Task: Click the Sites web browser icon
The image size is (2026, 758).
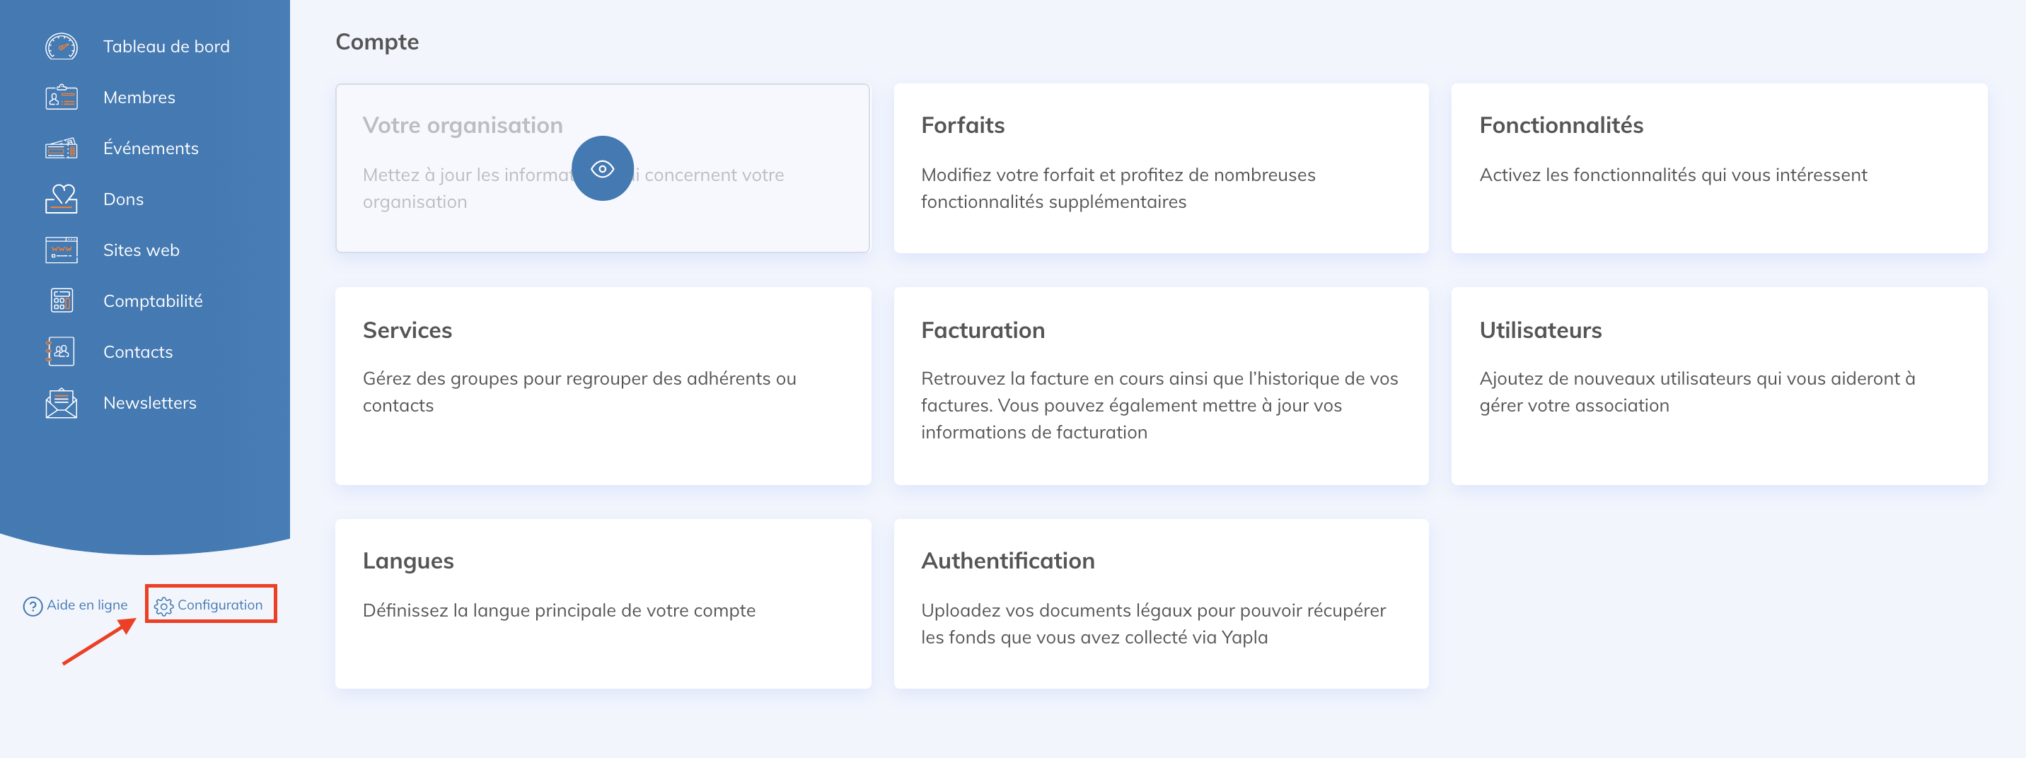Action: coord(62,250)
